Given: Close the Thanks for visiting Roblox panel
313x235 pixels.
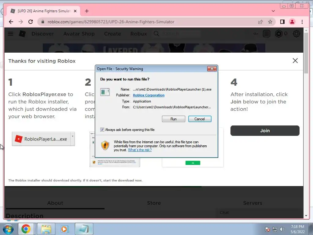Looking at the screenshot, I should [295, 61].
